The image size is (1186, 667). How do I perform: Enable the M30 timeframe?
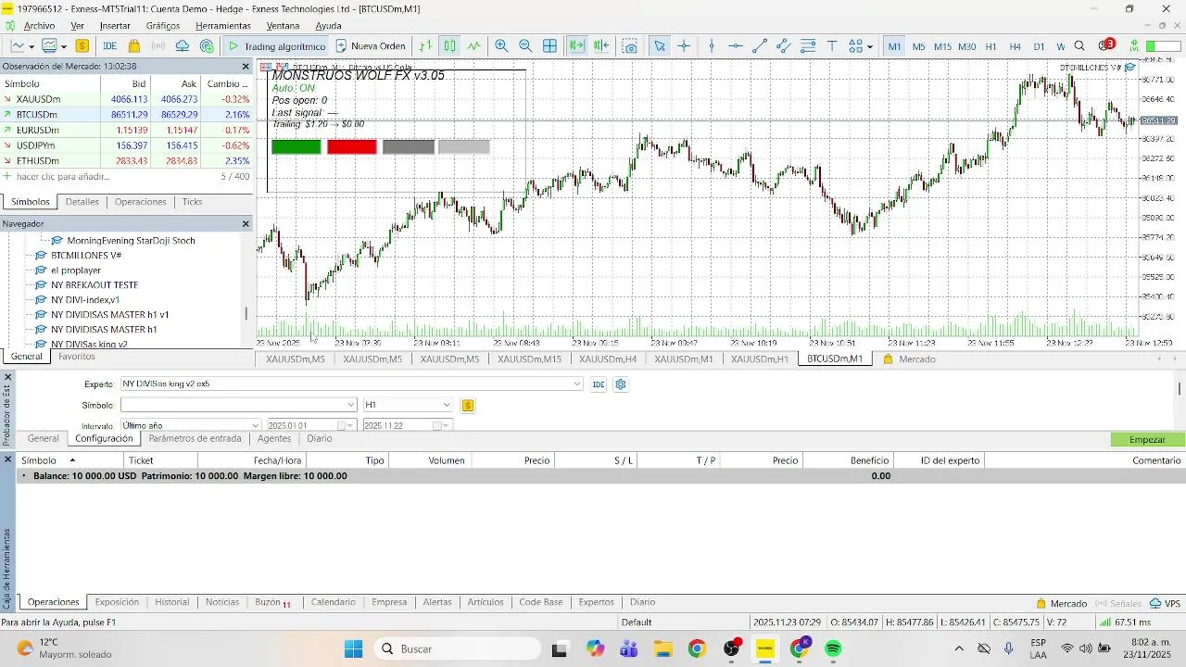(966, 46)
